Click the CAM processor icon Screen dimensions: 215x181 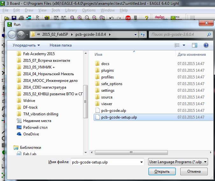[x=29, y=18]
